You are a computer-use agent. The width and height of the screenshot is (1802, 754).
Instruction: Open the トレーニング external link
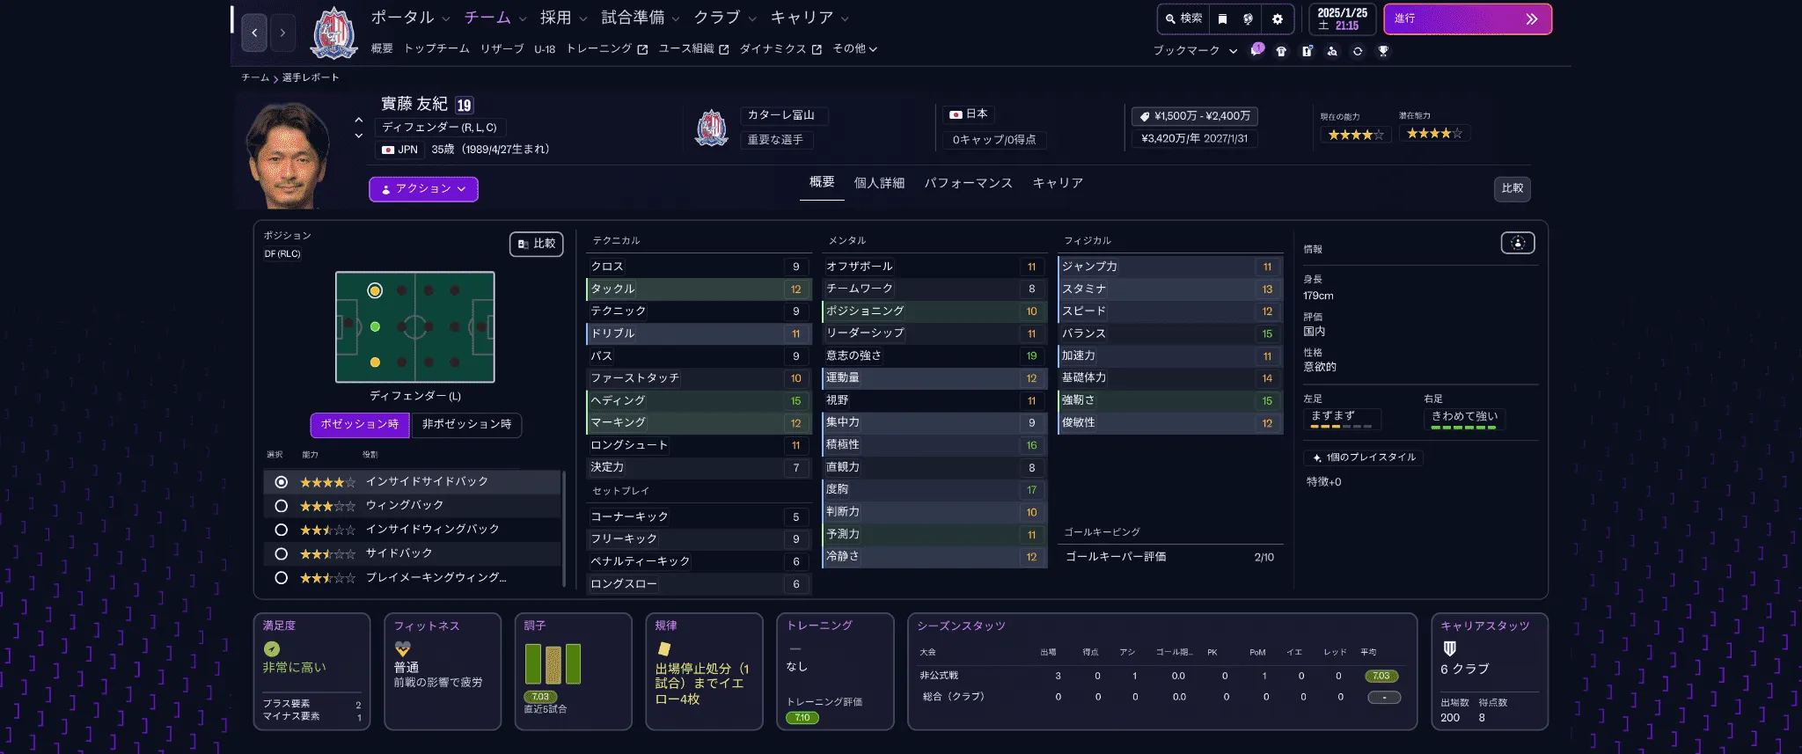(x=607, y=49)
